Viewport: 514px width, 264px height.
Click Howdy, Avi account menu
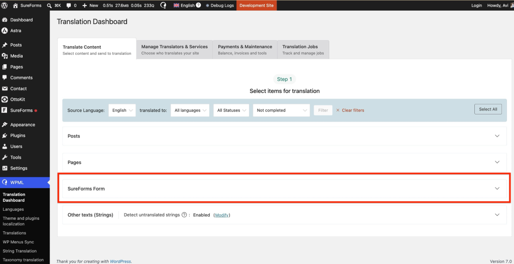click(499, 6)
